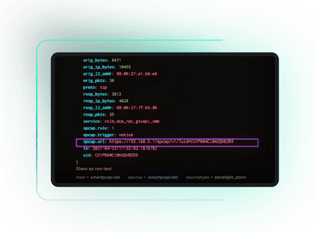Click the uid value CU1PR04Ci0N2QVBZR9

click(x=116, y=155)
